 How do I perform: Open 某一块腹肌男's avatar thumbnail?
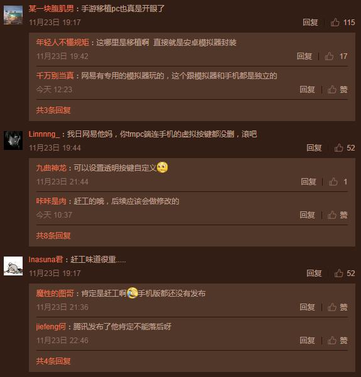[x=13, y=15]
